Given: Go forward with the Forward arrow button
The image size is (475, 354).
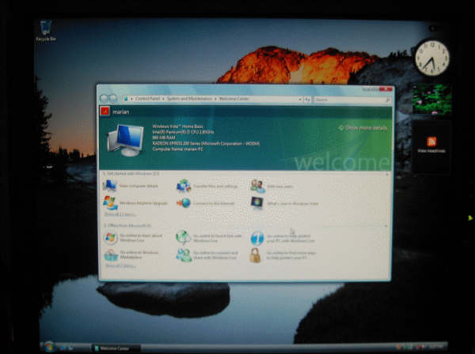Looking at the screenshot, I should tap(113, 98).
